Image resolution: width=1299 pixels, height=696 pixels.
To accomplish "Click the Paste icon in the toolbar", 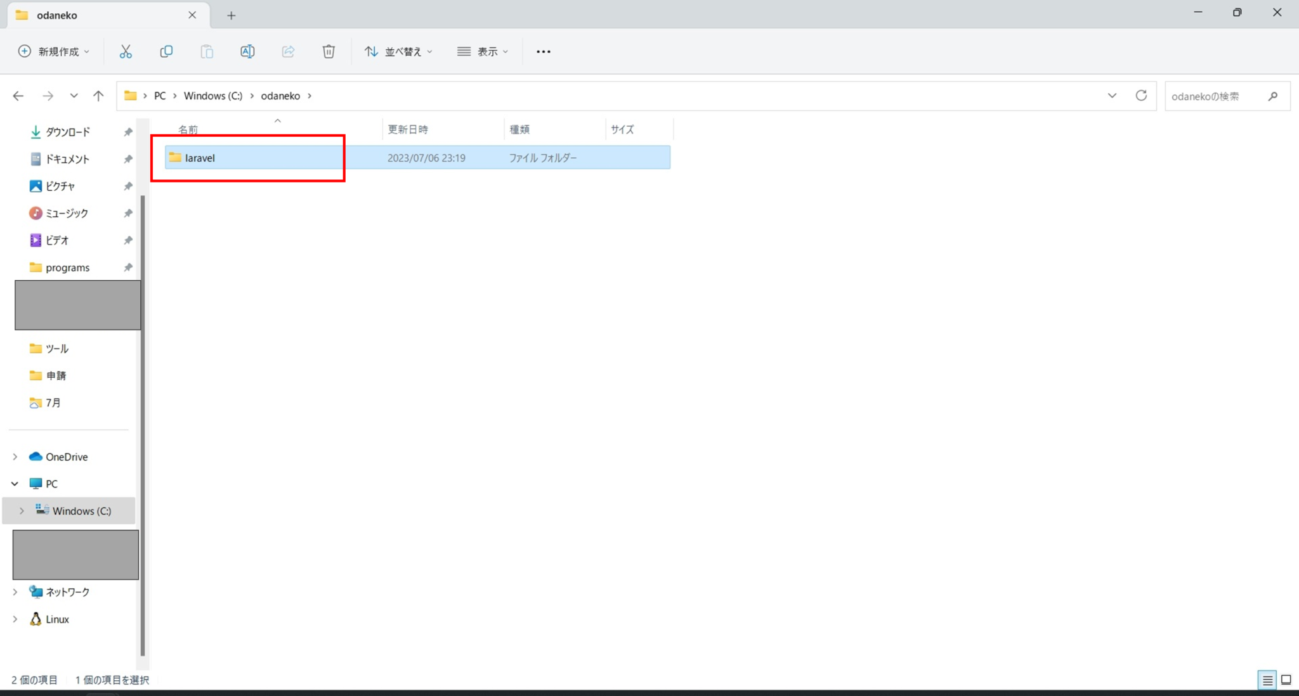I will coord(207,51).
